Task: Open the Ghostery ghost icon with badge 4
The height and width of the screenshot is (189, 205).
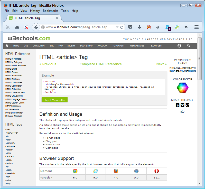Action: (x=168, y=27)
